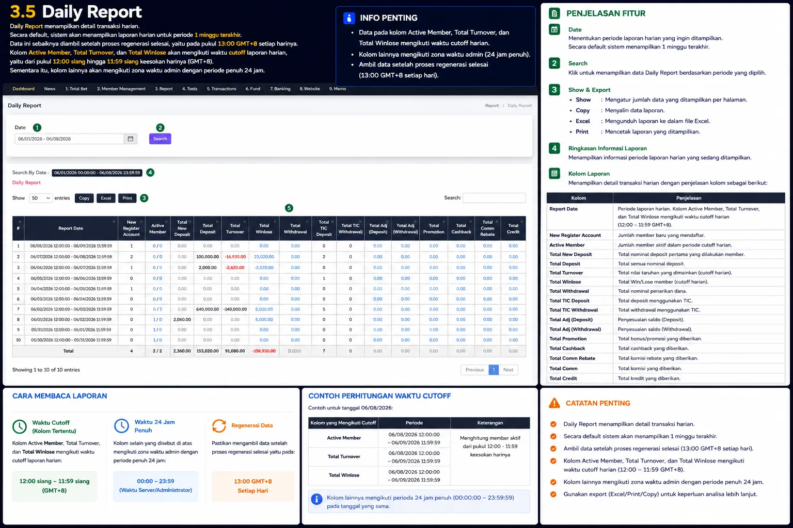Click the Copy button
Viewport: 793px width, 528px height.
(x=84, y=198)
